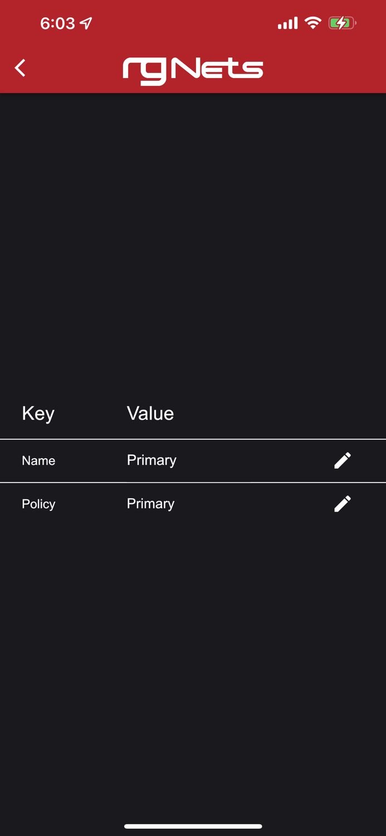
Task: Select the Value column header
Action: (150, 413)
